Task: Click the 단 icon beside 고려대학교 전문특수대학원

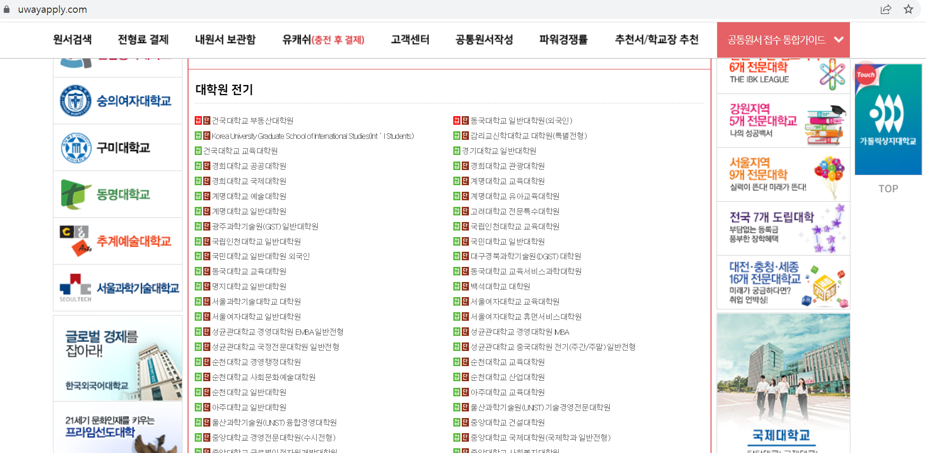Action: coord(465,211)
